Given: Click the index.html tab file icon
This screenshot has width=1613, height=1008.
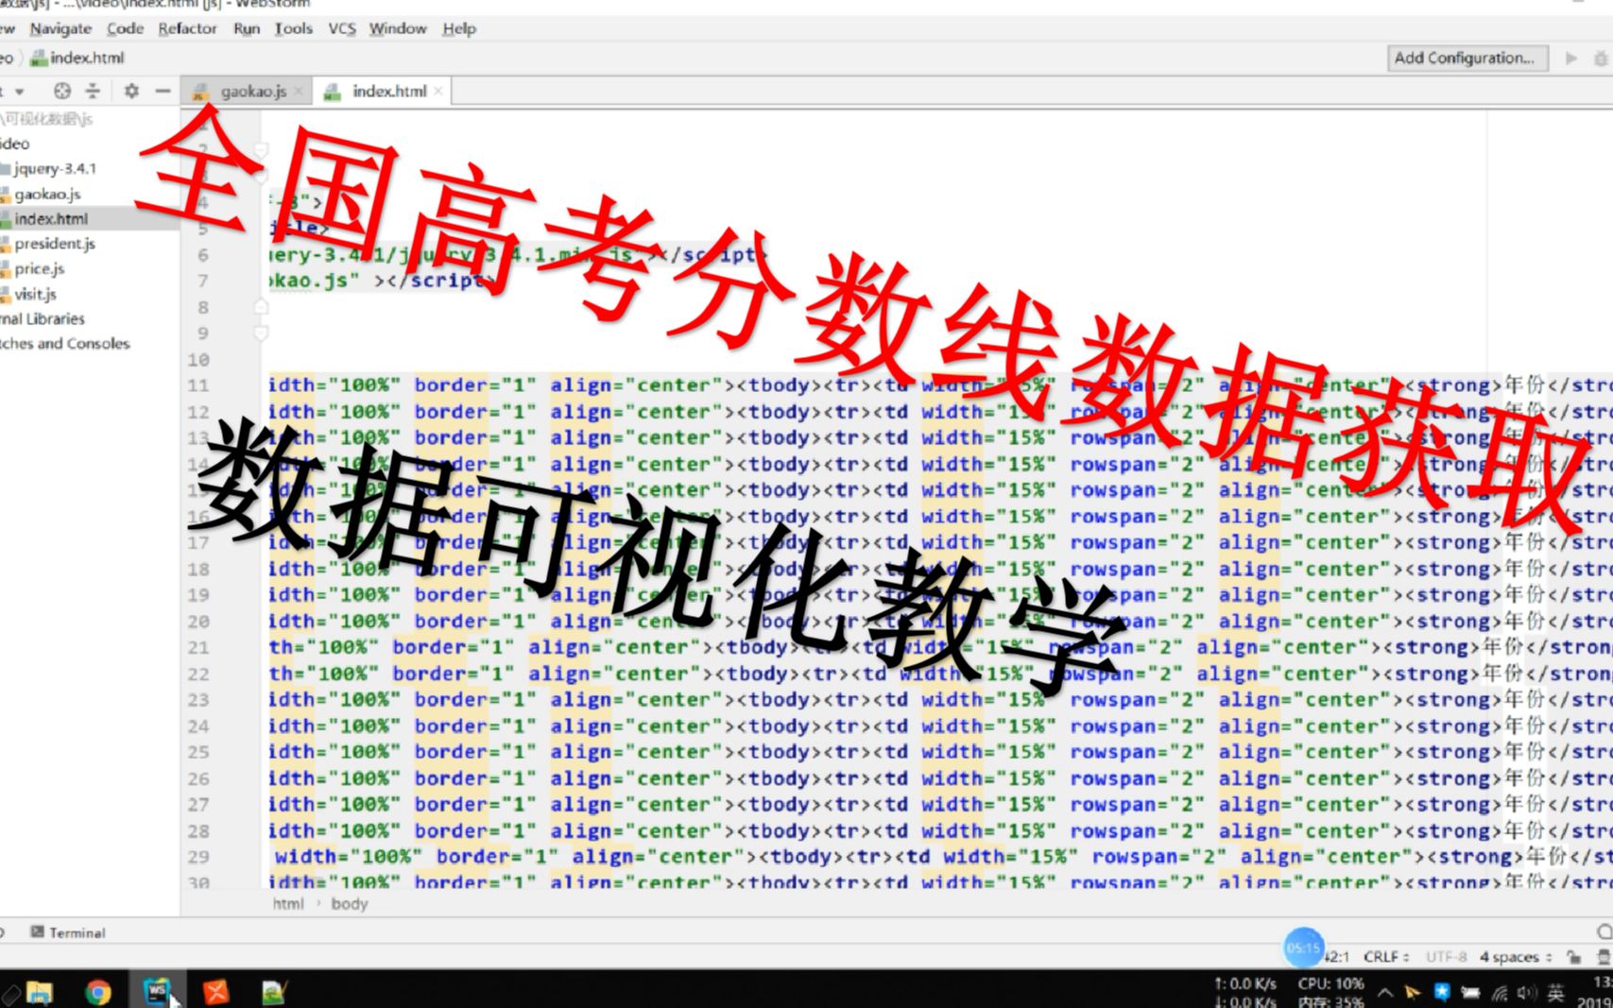Looking at the screenshot, I should click(332, 92).
